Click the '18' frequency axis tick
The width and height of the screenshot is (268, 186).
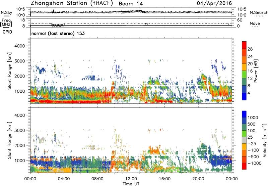22,20
